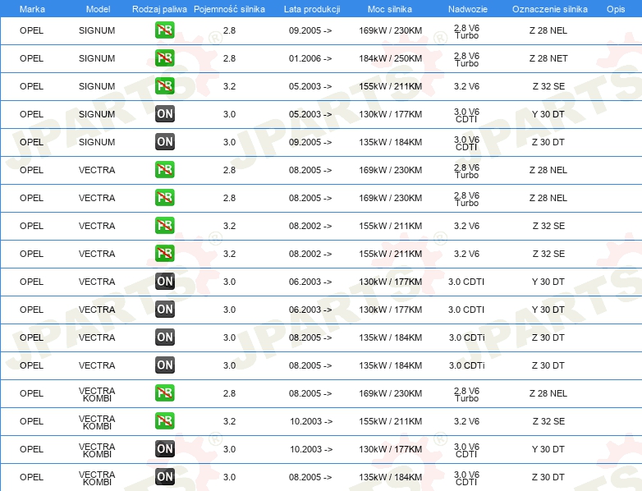Click 05.2003 -> in the SIGNUM Y 30 DT row
642x491 pixels.
click(x=310, y=114)
